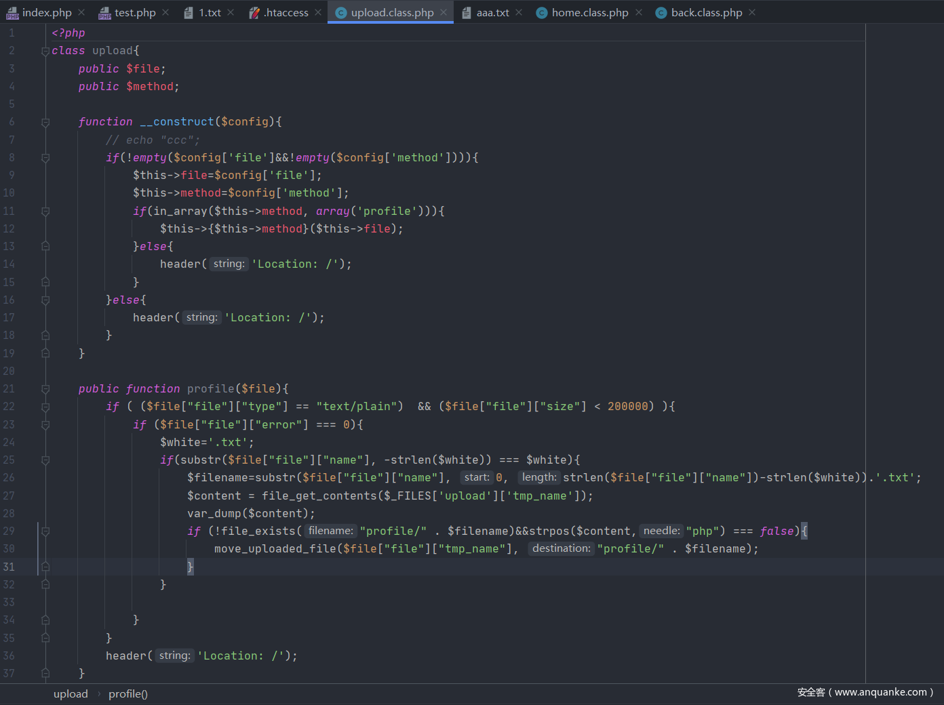Click the $method property declaration
Viewport: 944px width, 705px height.
(129, 86)
